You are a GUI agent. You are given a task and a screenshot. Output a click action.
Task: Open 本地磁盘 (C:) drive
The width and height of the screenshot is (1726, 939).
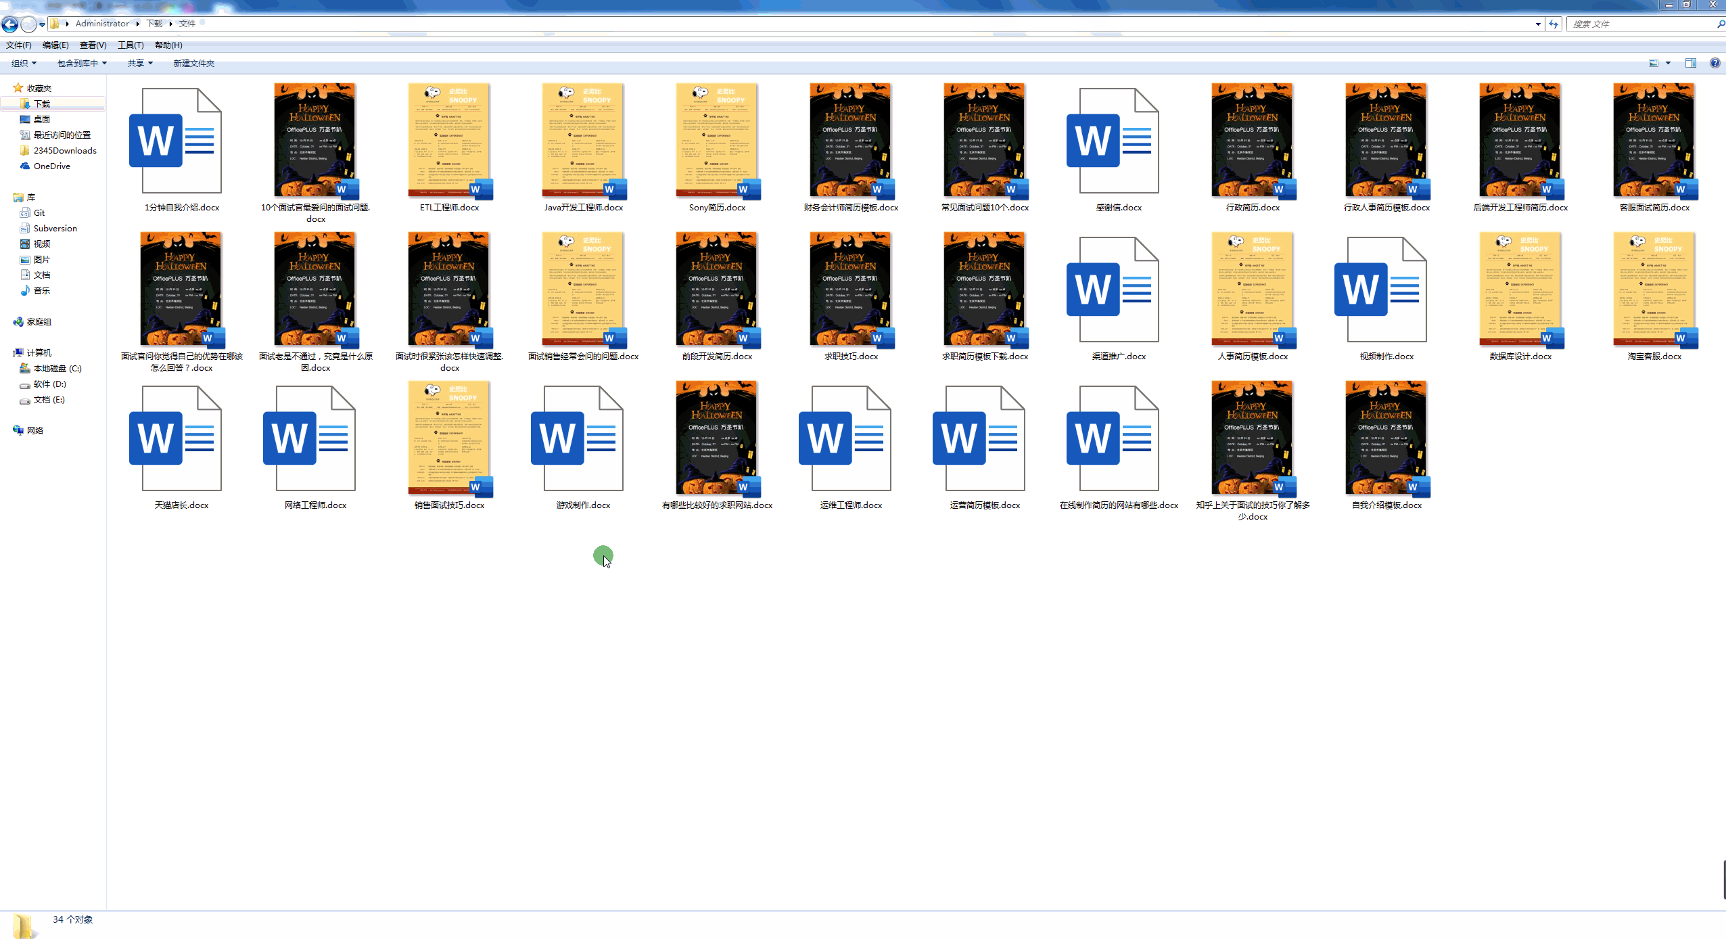point(57,368)
